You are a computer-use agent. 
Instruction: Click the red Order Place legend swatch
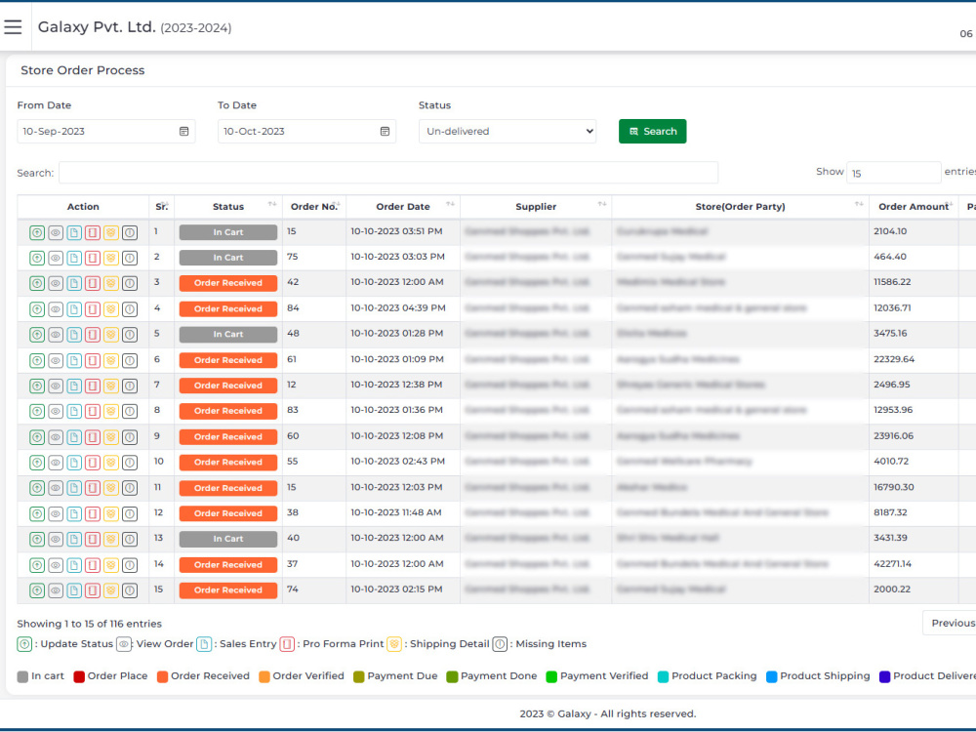pyautogui.click(x=79, y=677)
